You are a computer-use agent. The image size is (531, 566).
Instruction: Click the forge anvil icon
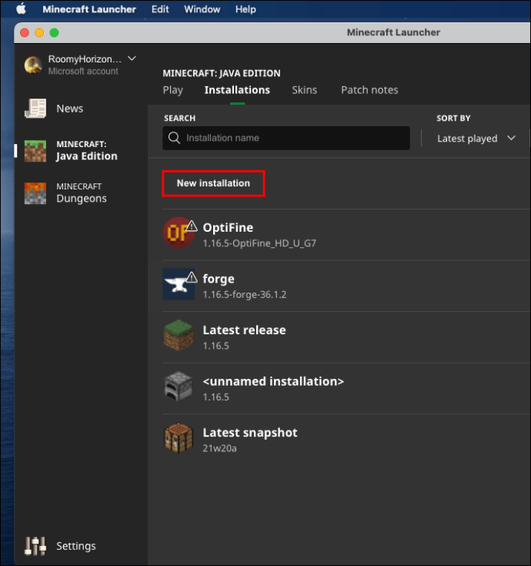[x=179, y=284]
